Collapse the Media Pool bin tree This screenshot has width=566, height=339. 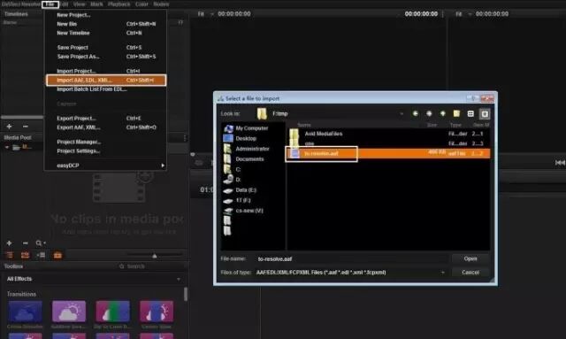click(6, 147)
